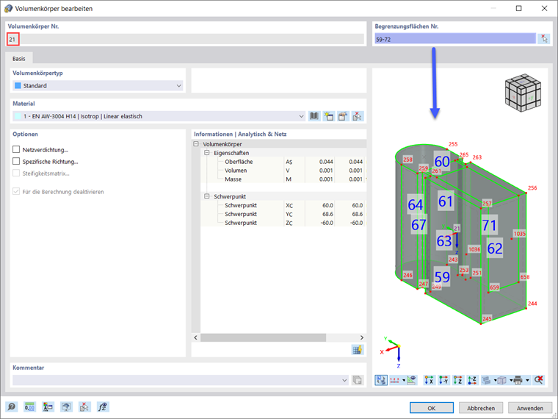Click the Steifigkeitsmatrix checkbox
Viewport: 558px width, 419px height.
[16, 173]
